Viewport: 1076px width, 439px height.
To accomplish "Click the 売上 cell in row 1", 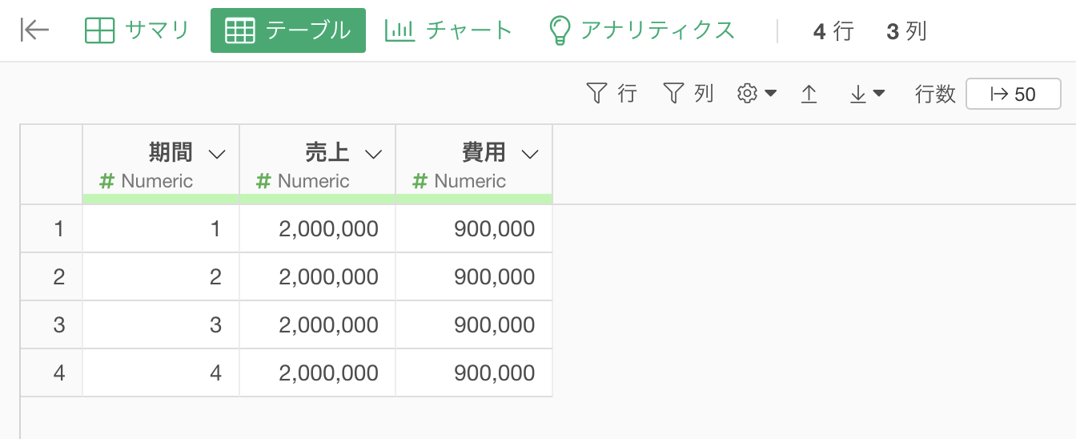I will (317, 229).
